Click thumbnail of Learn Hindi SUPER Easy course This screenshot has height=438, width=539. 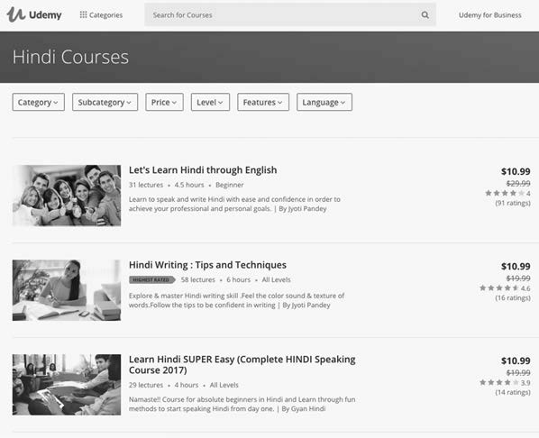pyautogui.click(x=67, y=385)
